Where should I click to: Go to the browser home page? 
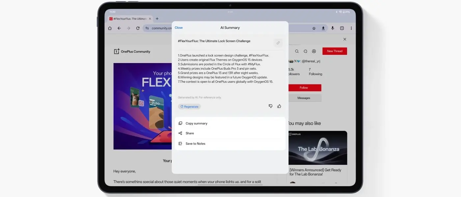tap(110, 28)
